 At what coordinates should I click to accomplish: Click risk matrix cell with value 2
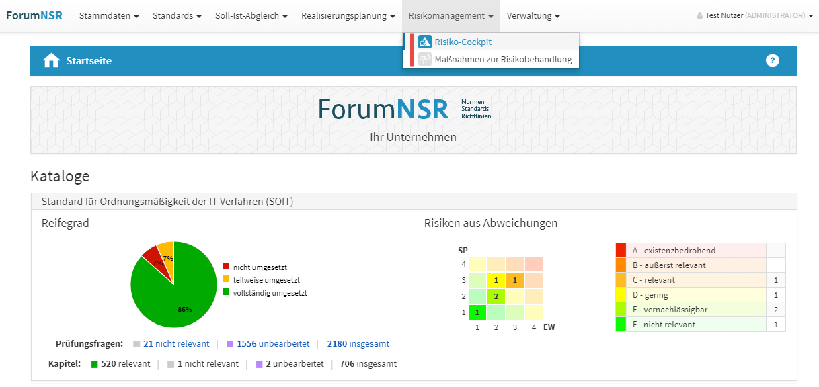[x=496, y=296]
